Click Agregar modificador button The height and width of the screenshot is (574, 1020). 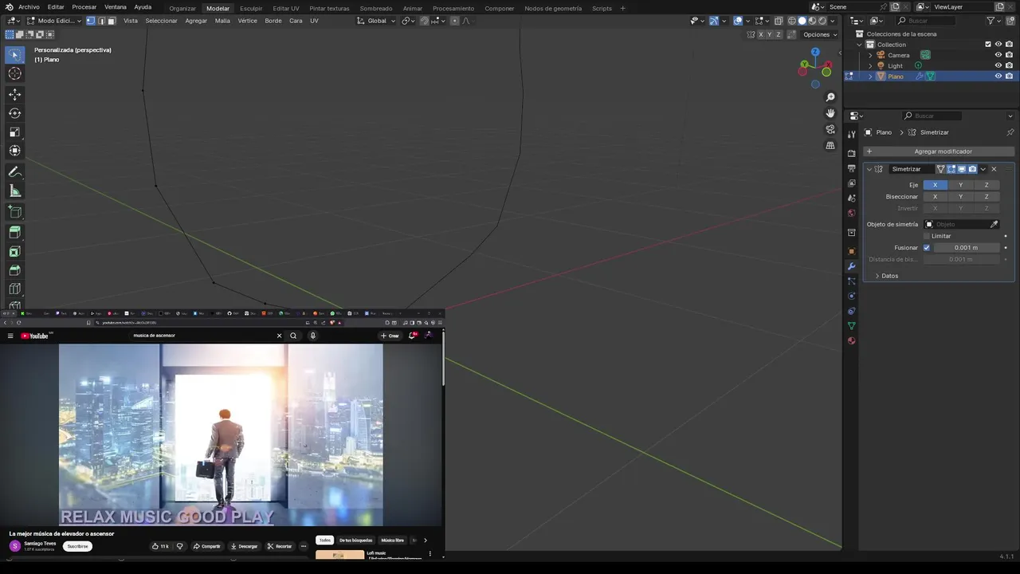tap(939, 151)
